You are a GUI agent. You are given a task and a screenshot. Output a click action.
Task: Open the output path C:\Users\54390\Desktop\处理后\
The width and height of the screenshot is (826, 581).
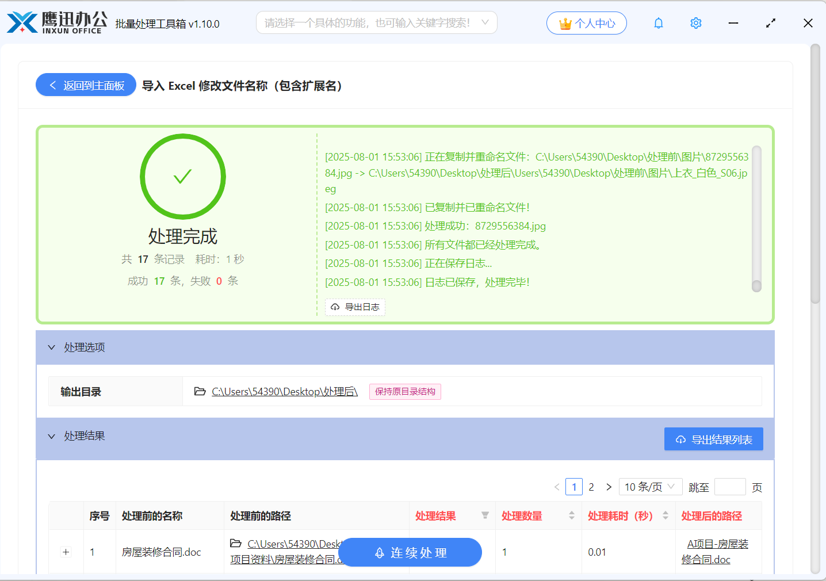[x=285, y=391]
